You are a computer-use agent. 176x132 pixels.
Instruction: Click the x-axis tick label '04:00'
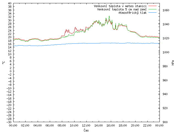coord(37,125)
